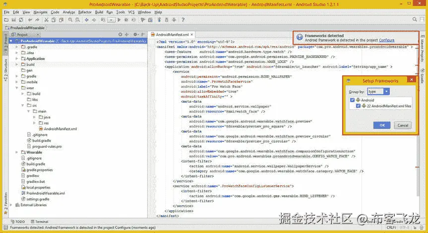Click the Redo arrow toolbar icon
The width and height of the screenshot is (428, 233).
[37, 20]
